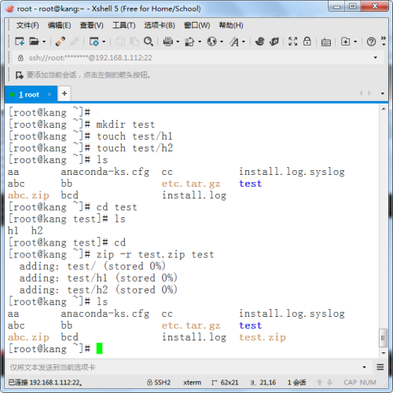Image resolution: width=393 pixels, height=393 pixels.
Task: Click the Paste icon in the toolbar
Action: [x=134, y=42]
